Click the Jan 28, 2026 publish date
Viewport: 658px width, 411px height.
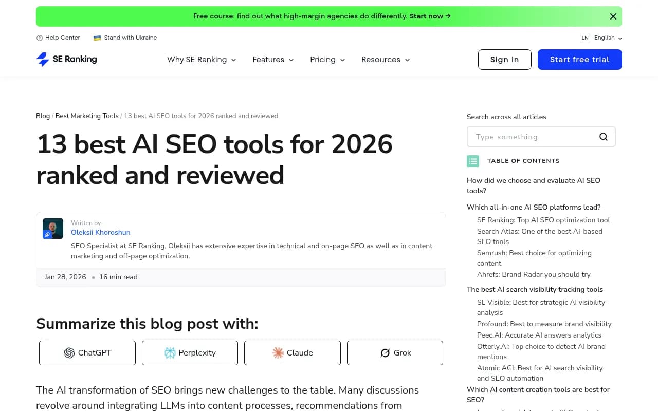pyautogui.click(x=65, y=277)
